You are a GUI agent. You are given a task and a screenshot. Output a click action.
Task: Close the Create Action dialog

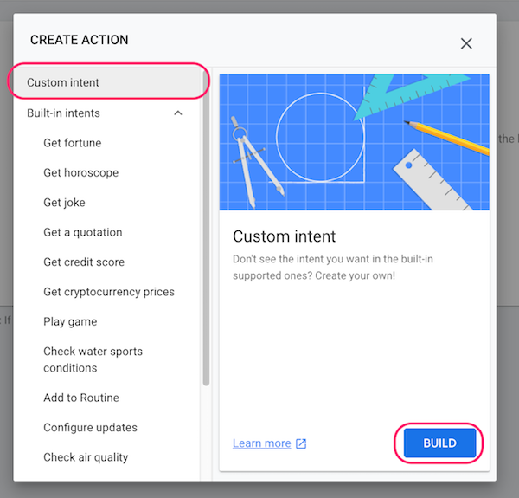466,43
